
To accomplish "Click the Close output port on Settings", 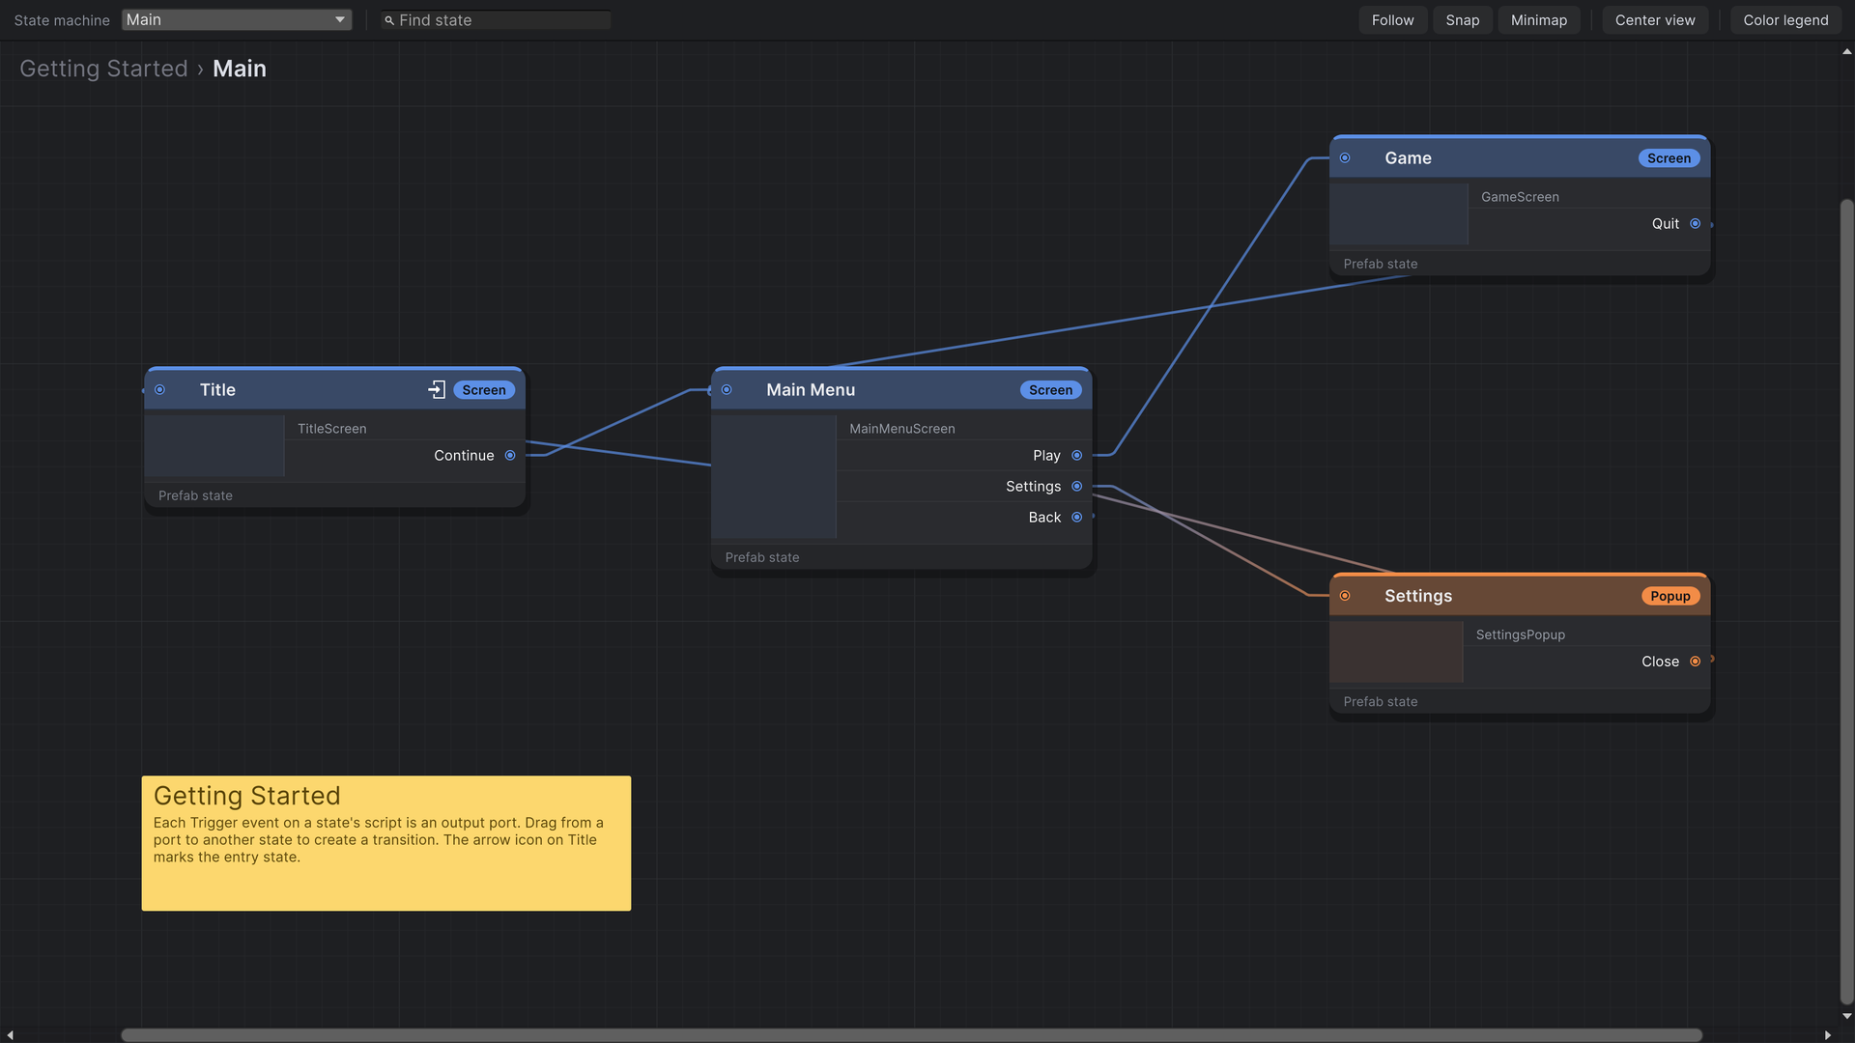I will point(1696,662).
